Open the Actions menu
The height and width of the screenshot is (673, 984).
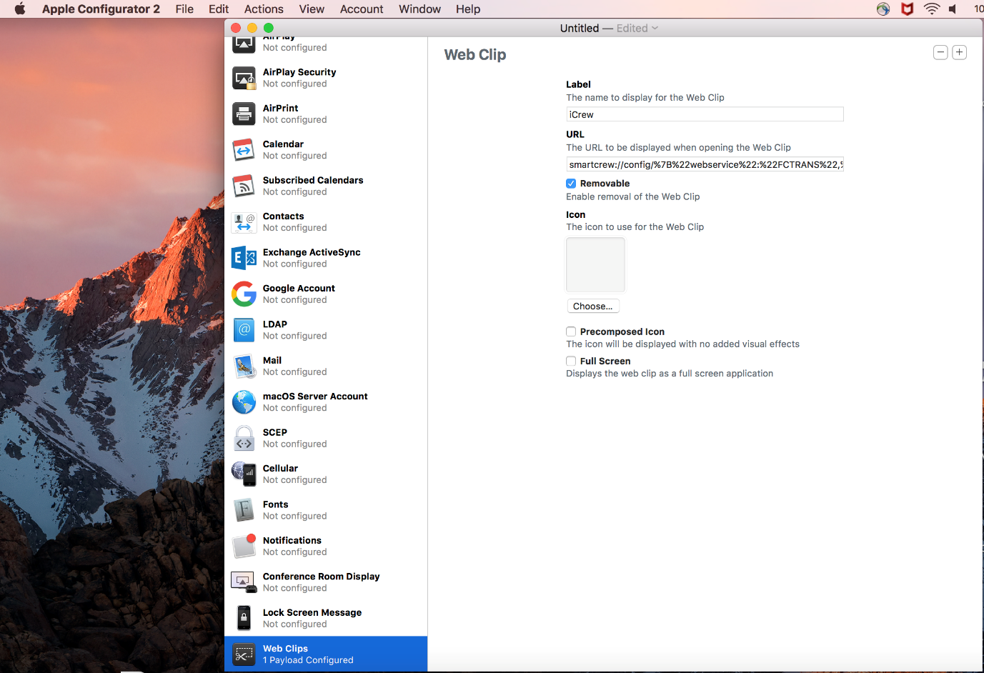[264, 9]
